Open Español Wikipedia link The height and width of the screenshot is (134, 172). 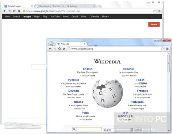coord(128,69)
